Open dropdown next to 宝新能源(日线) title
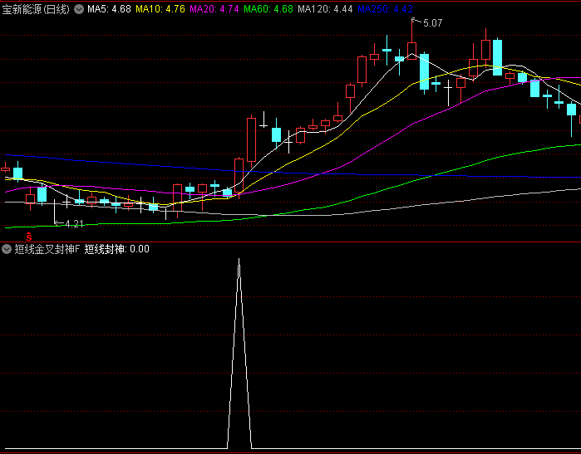The height and width of the screenshot is (454, 581). (78, 9)
